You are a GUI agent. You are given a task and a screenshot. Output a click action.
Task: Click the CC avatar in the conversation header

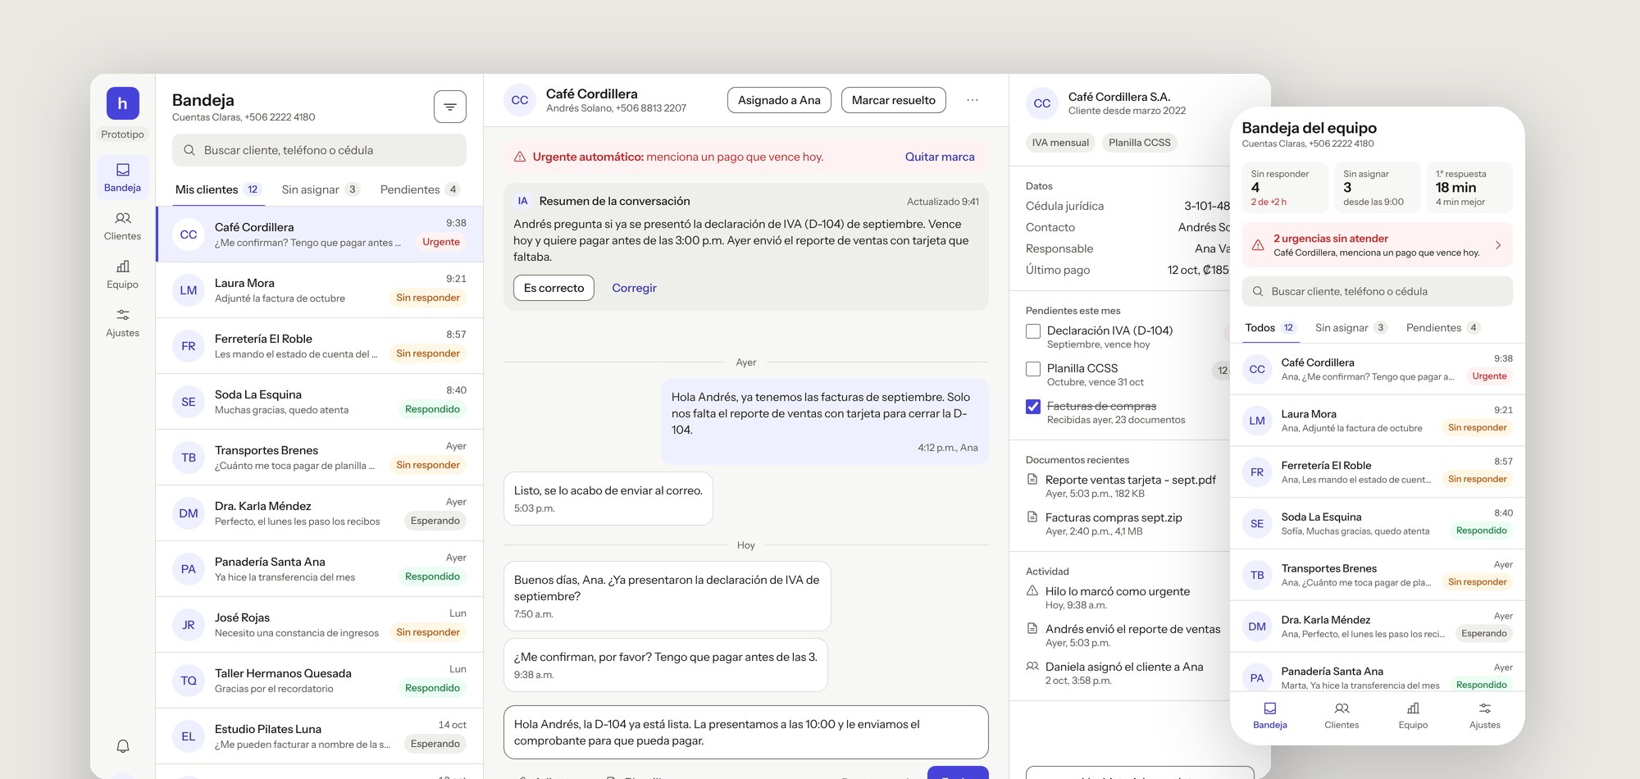point(520,100)
